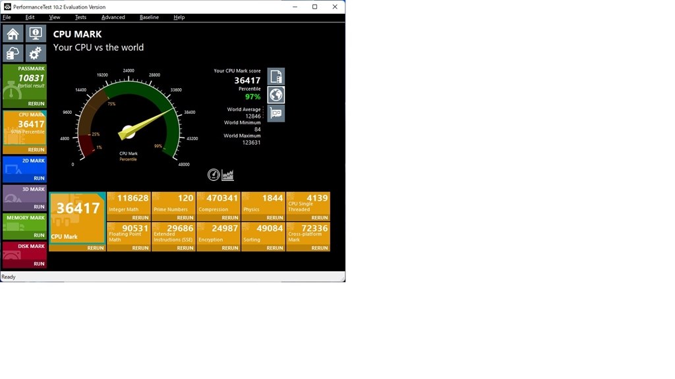Viewport: 675px width, 379px height.
Task: Rerun the Compression test
Action: click(230, 218)
